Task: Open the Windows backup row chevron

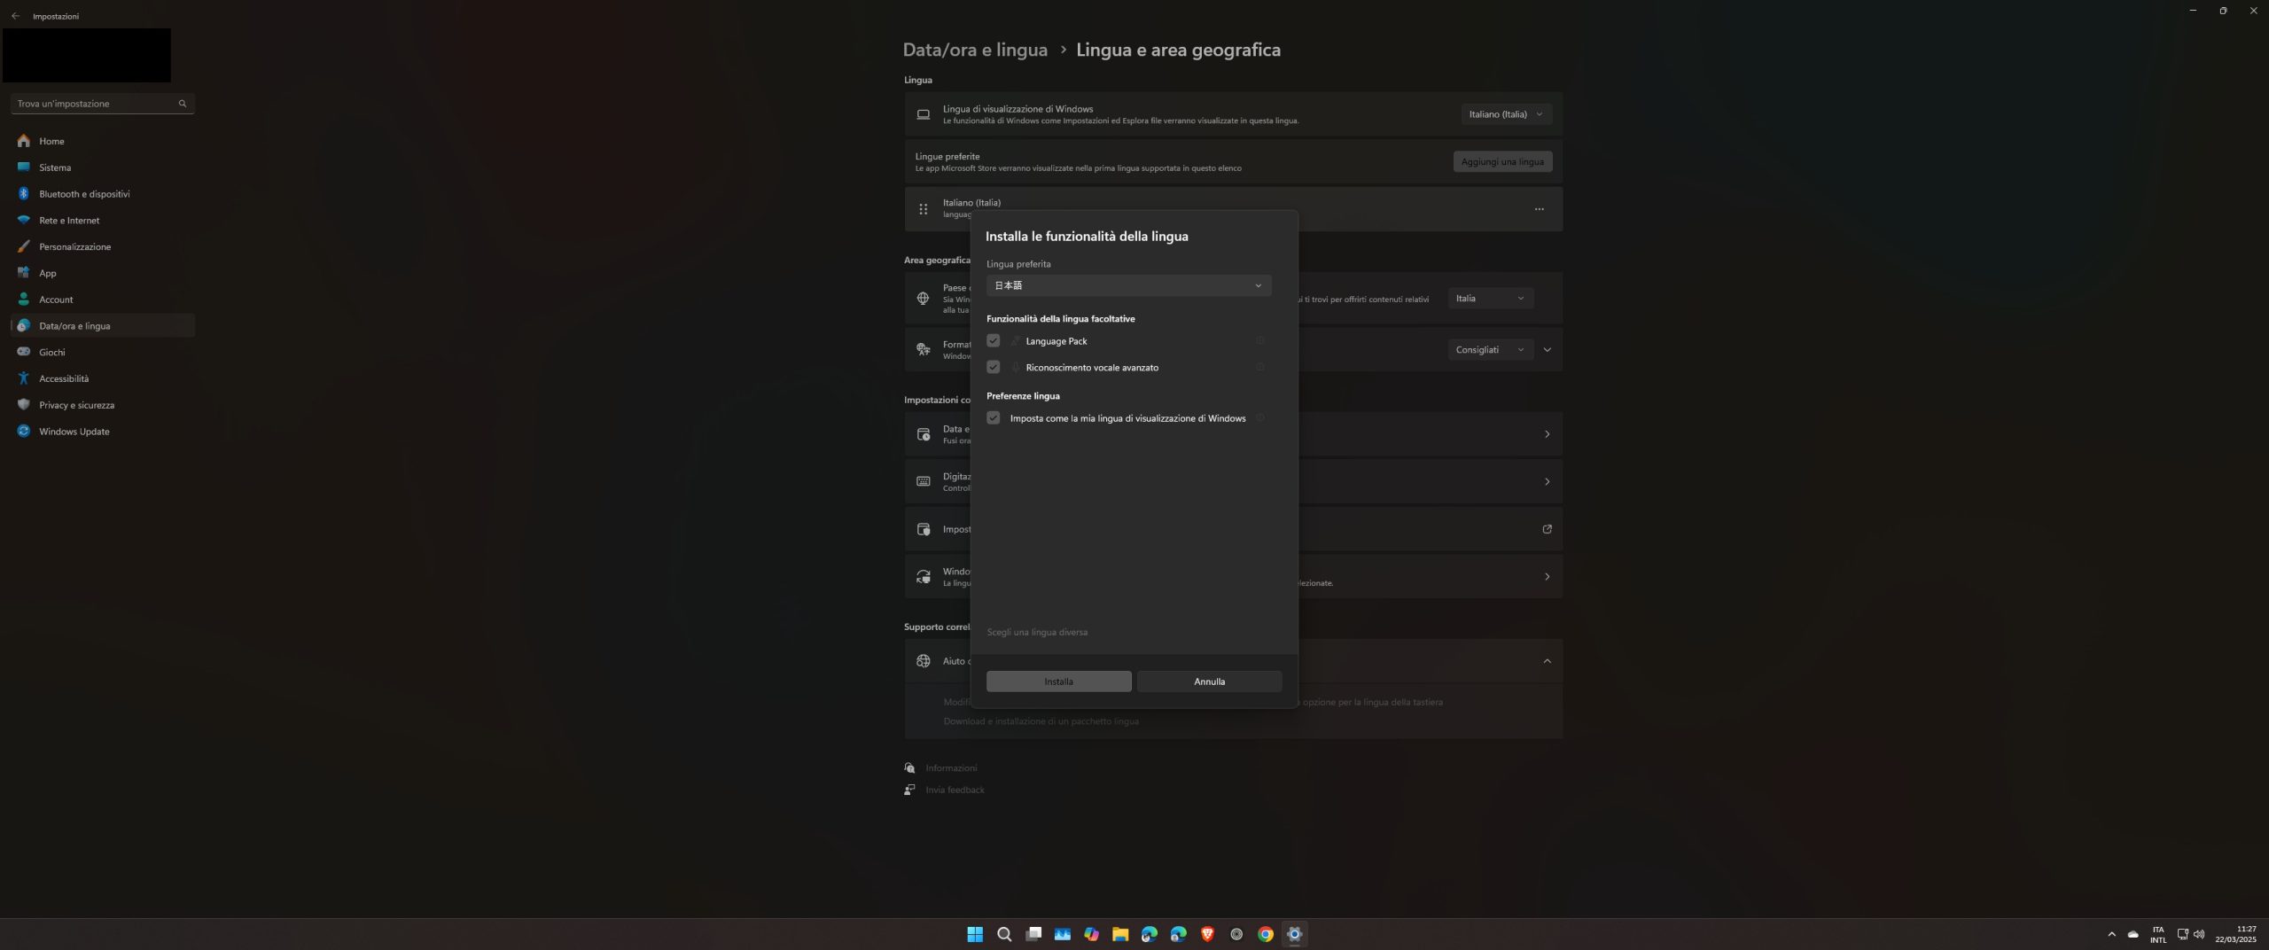Action: click(x=1548, y=577)
